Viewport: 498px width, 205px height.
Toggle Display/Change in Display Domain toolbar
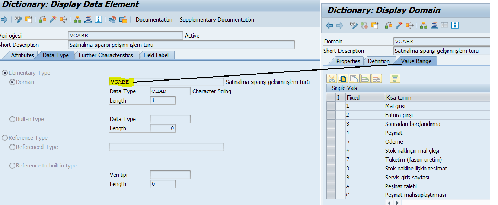(x=354, y=26)
